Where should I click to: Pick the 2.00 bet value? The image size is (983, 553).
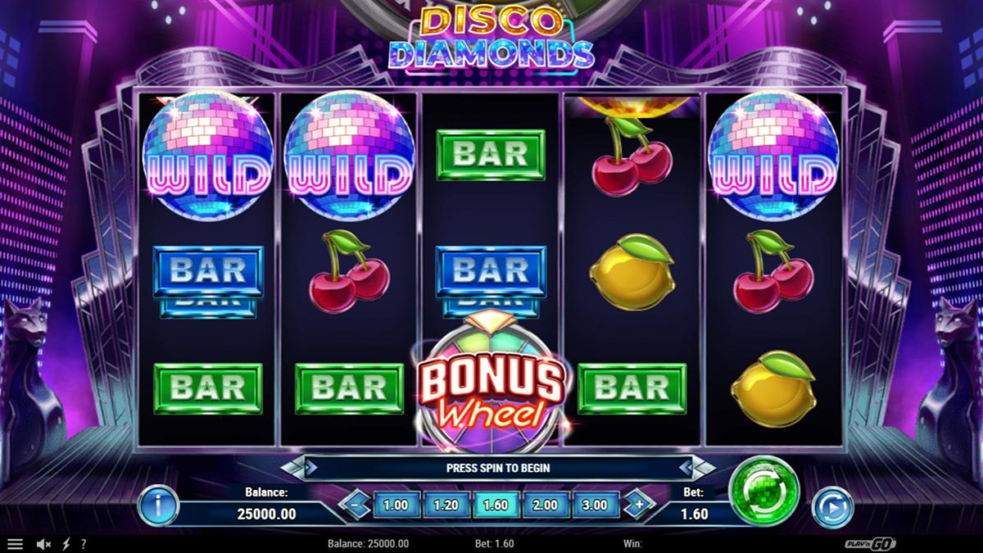click(546, 505)
